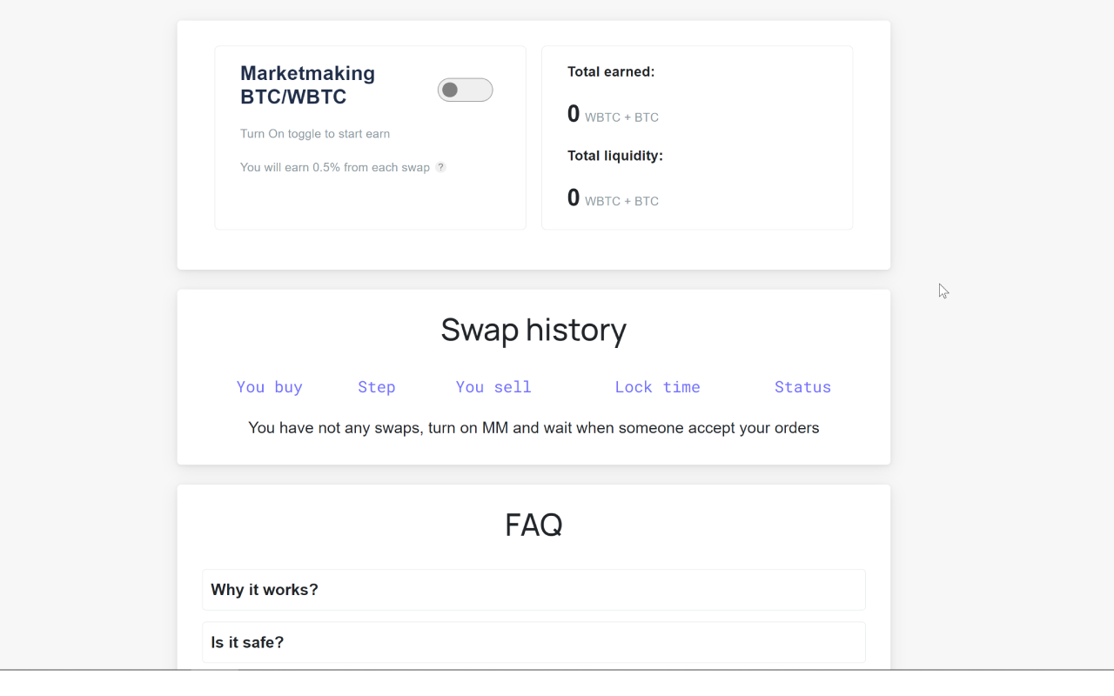Click the Swap history heading

534,330
